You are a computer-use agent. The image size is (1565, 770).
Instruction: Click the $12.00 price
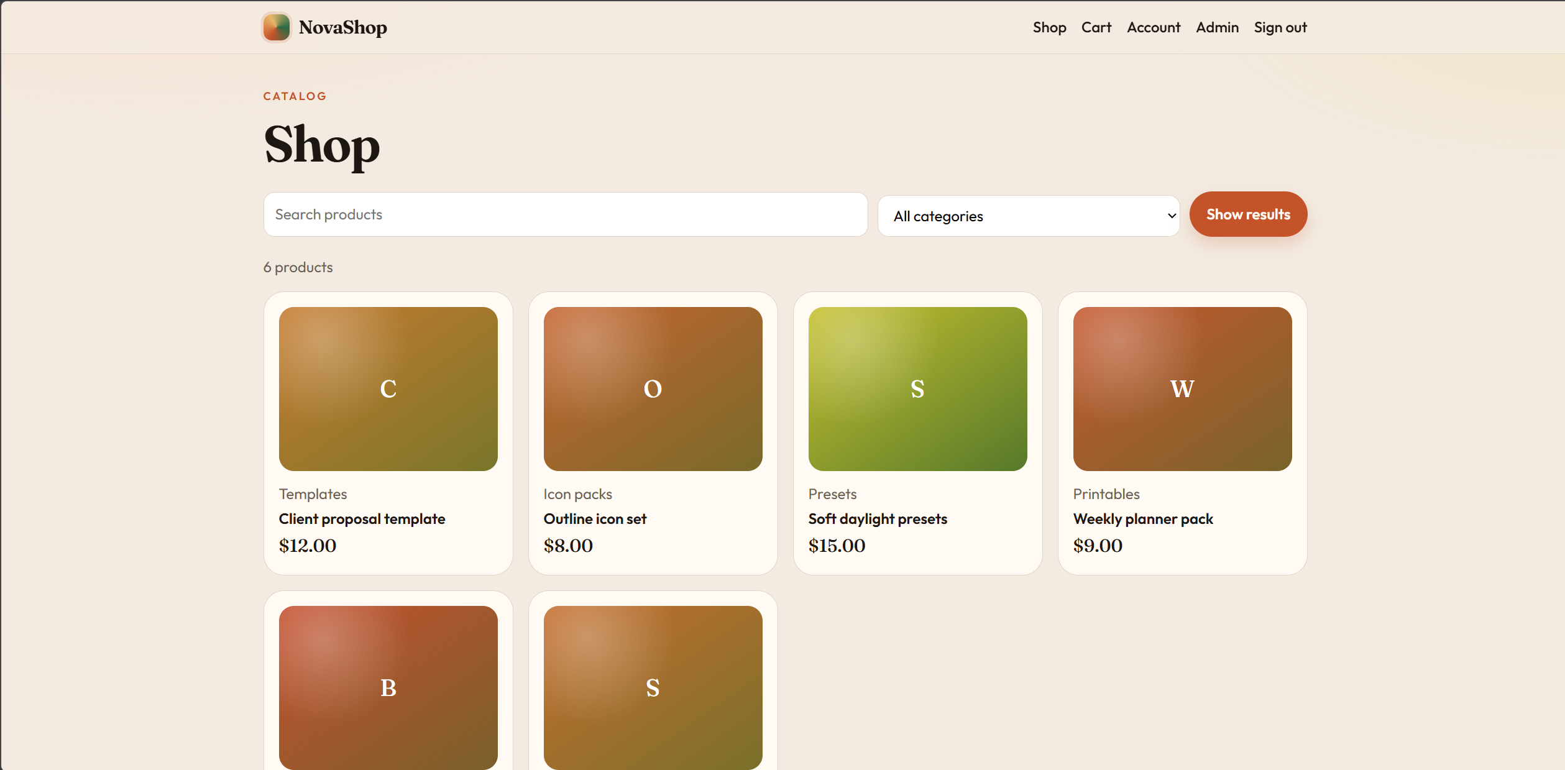click(308, 546)
